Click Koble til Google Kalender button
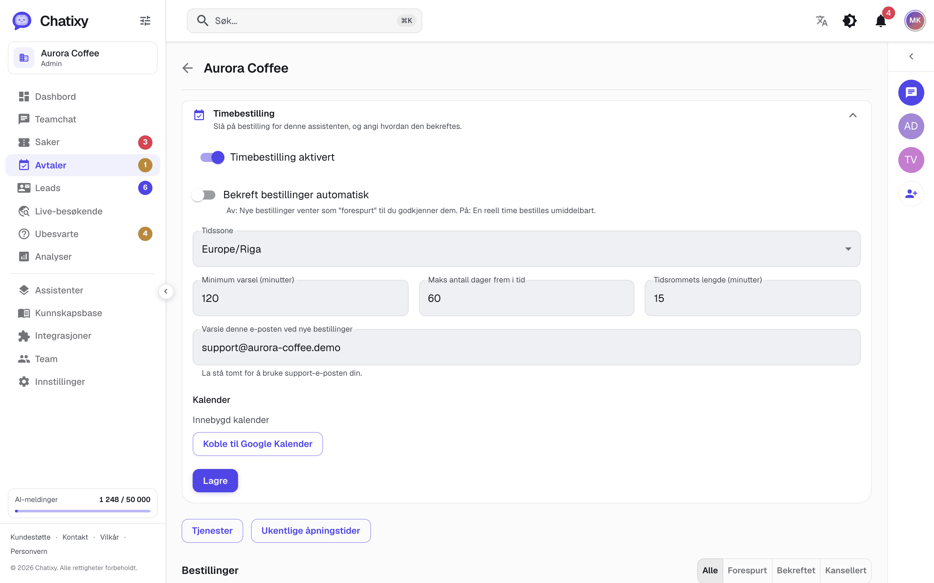The height and width of the screenshot is (583, 934). (257, 444)
